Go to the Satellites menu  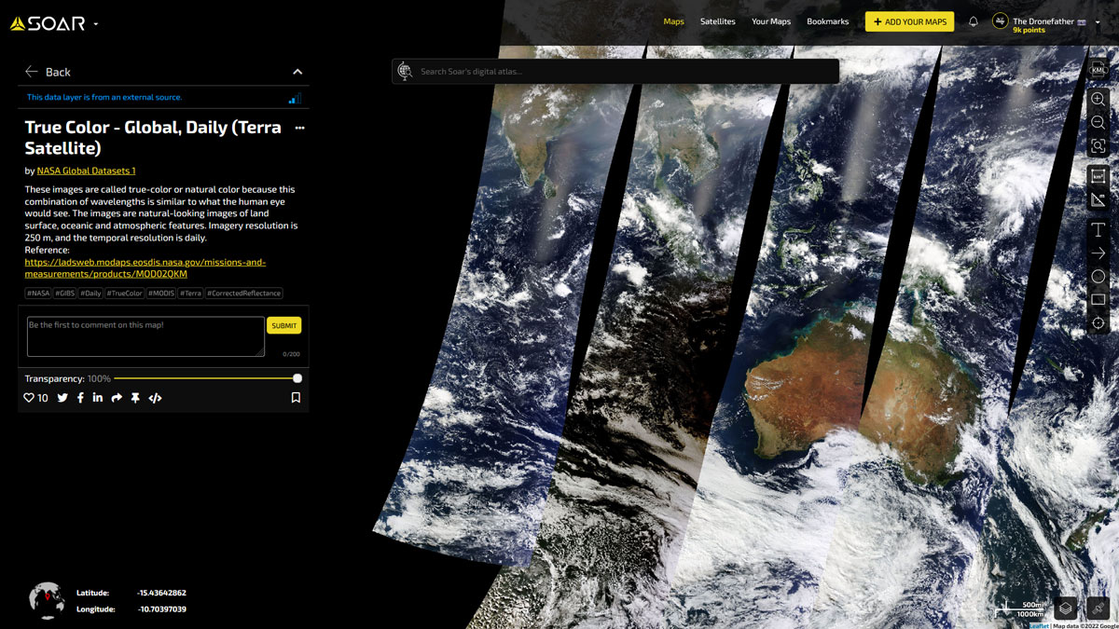click(717, 21)
